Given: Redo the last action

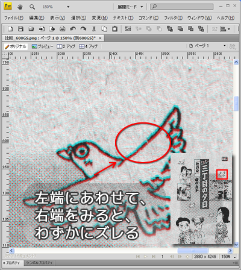Looking at the screenshot, I should coord(83,29).
